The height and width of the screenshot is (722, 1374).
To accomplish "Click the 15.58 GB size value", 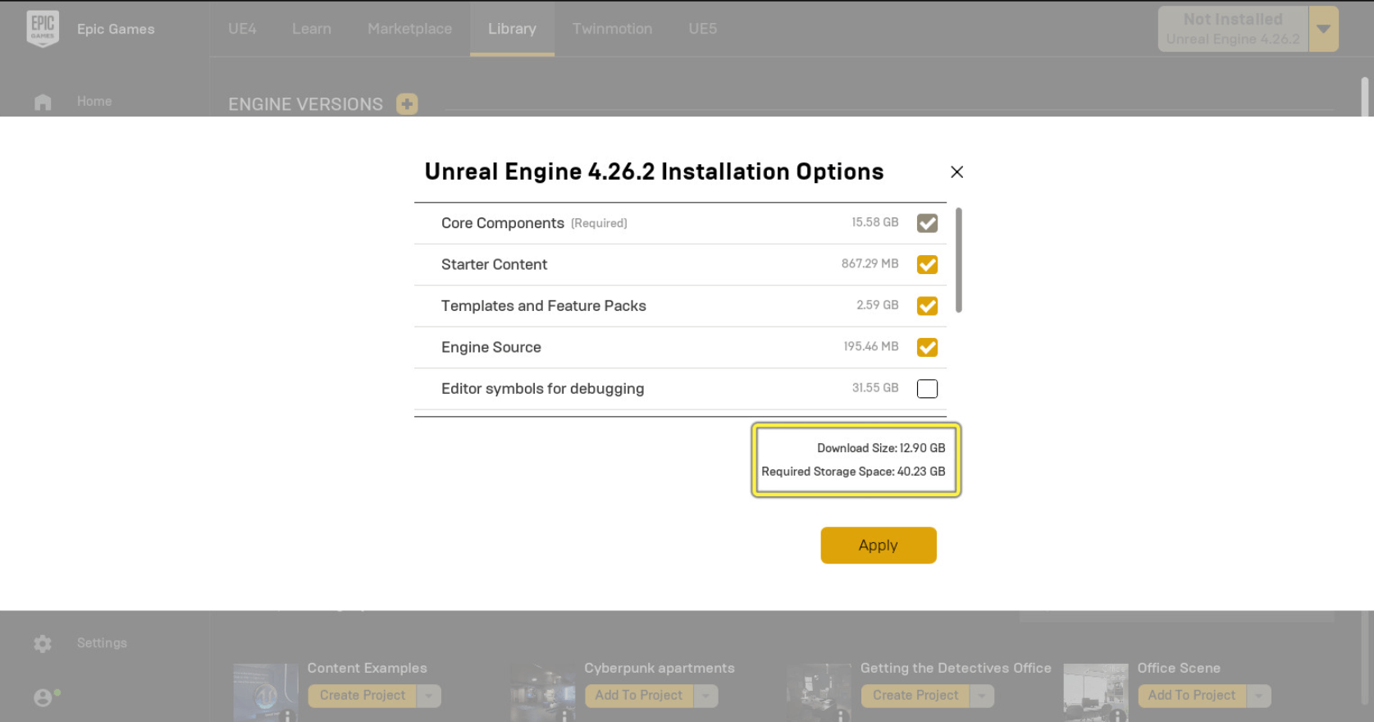I will 874,222.
